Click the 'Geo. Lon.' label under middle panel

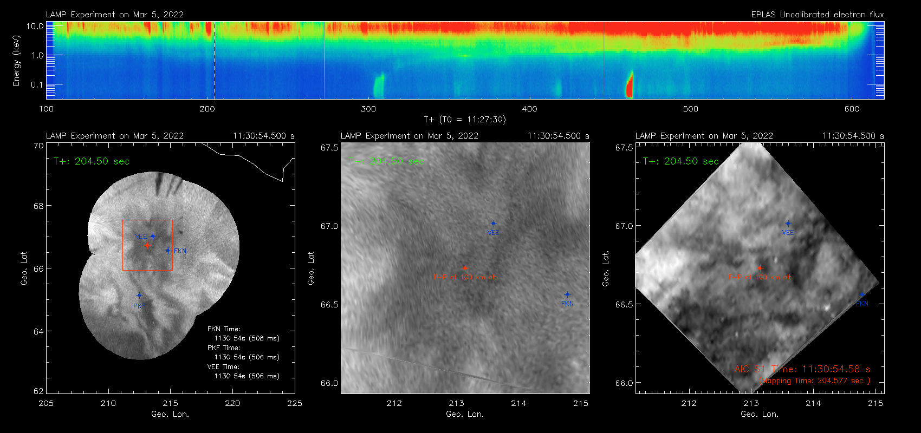point(465,414)
